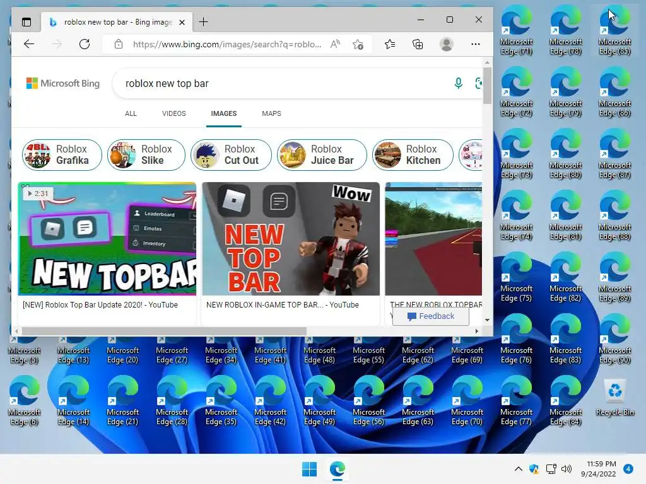Click Microsoft Edge in the taskbar

(x=338, y=469)
